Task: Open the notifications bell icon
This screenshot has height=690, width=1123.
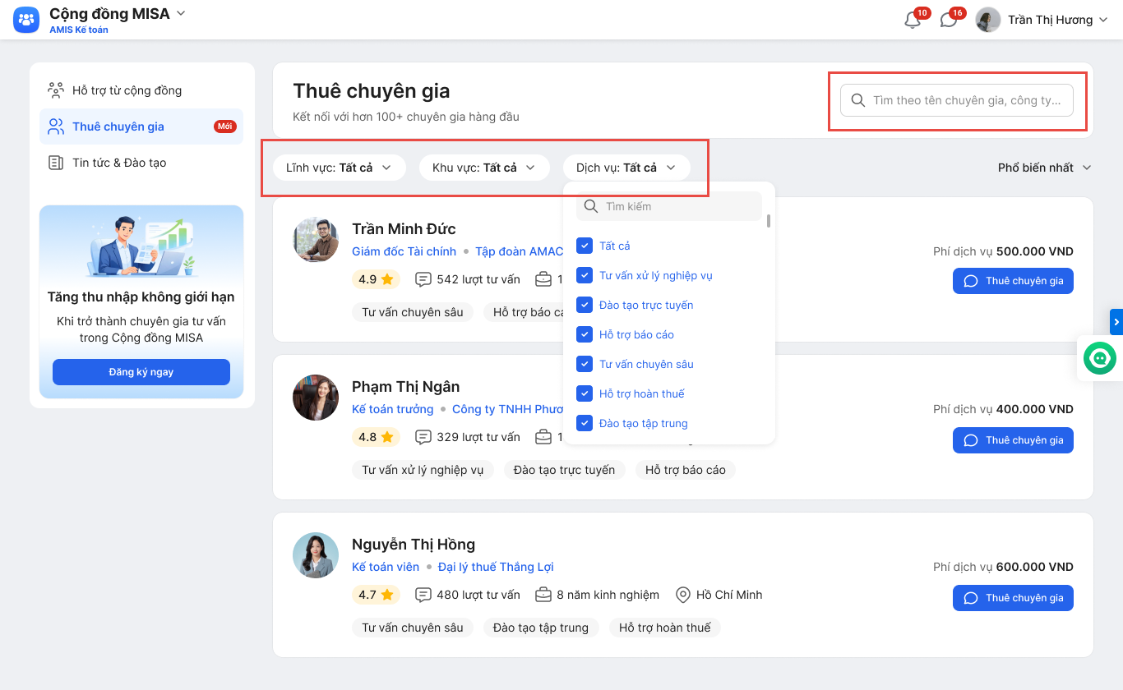Action: click(x=913, y=21)
